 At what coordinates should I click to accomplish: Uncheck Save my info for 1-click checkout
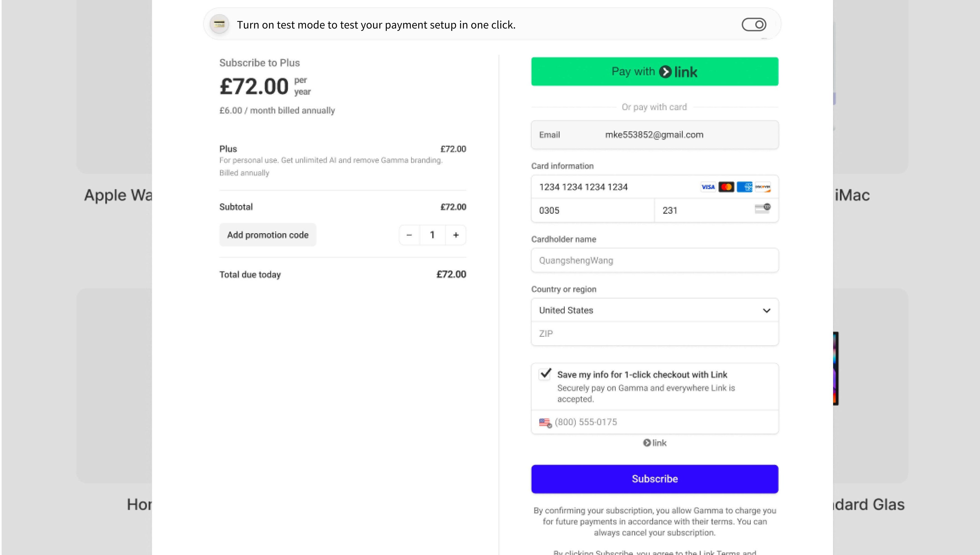(x=545, y=374)
